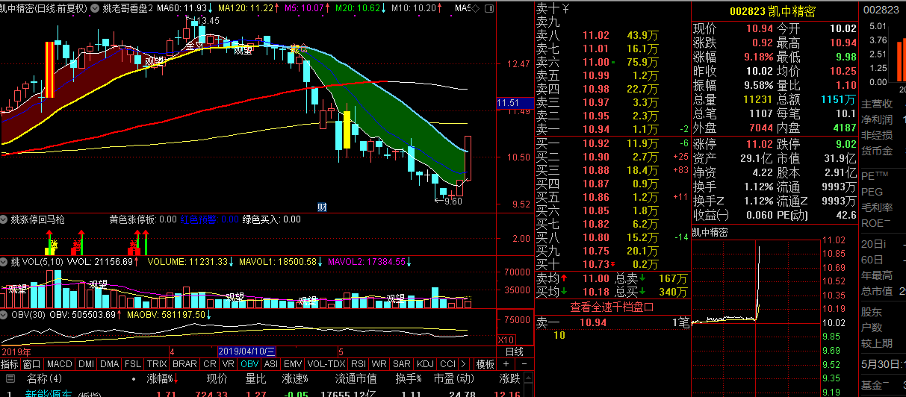Open the 日线 period selector

tap(514, 351)
